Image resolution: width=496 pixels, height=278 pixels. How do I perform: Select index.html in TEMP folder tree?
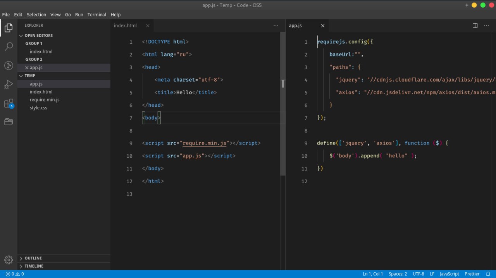[64, 92]
